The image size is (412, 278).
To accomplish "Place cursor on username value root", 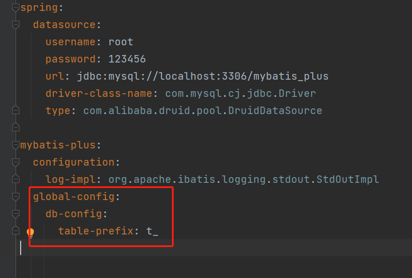I will pyautogui.click(x=120, y=42).
